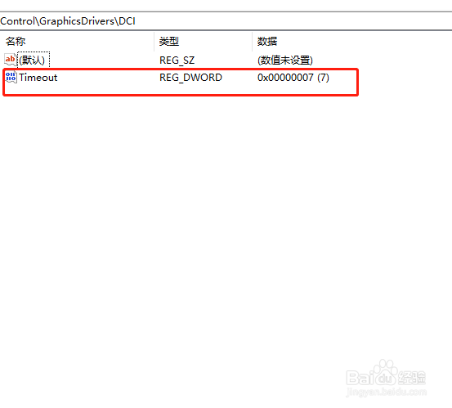Open the jingyan.baidu.com watermark link
Screen dimensions: 452x408
(387, 392)
